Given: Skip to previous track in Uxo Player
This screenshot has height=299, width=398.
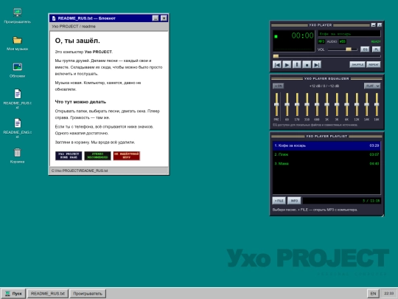Looking at the screenshot, I should tap(277, 65).
